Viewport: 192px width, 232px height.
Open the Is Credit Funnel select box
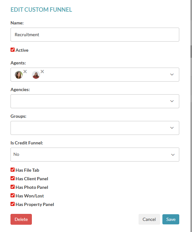[95, 155]
